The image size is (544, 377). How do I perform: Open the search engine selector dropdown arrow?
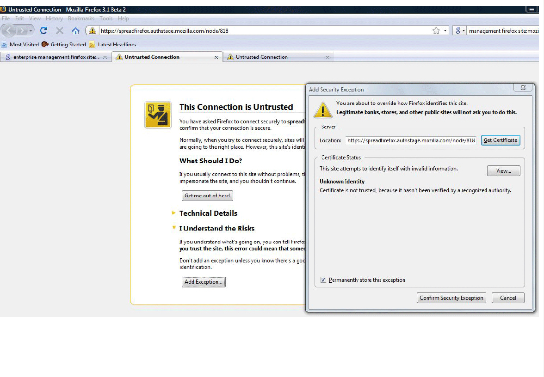464,31
